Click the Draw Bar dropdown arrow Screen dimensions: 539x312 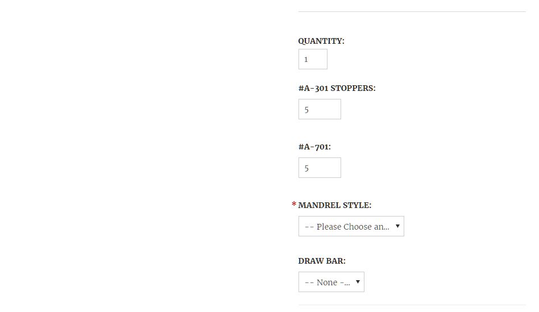pos(358,281)
